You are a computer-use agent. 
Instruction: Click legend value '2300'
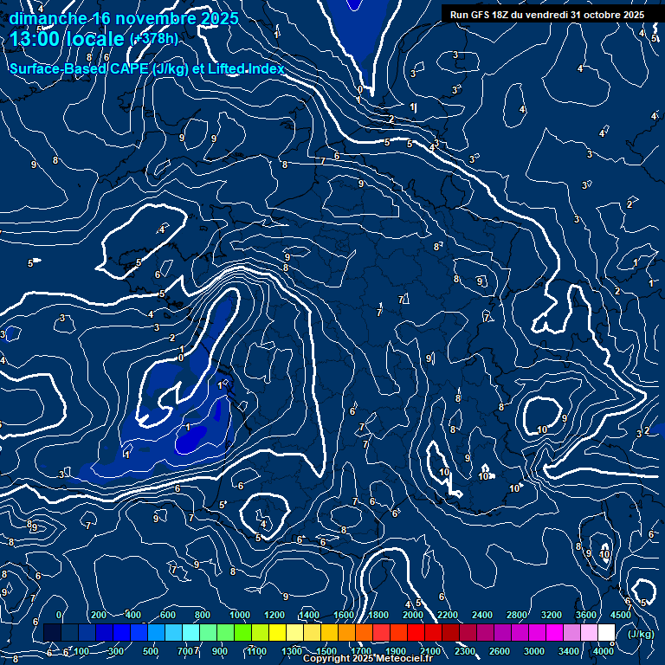[465, 651]
